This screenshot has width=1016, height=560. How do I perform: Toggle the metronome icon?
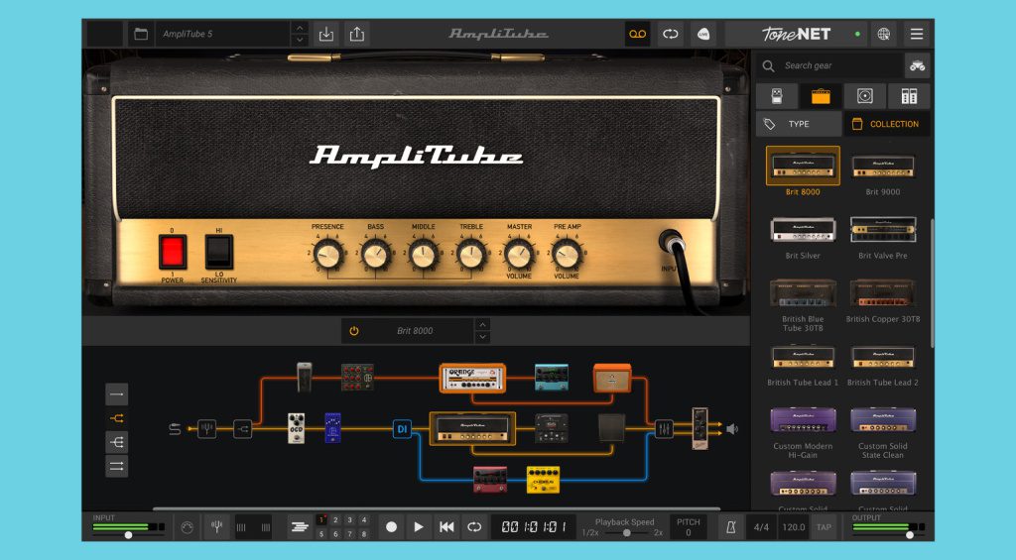[731, 527]
